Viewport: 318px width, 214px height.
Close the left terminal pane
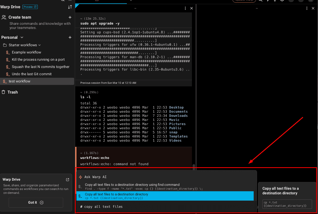click(x=191, y=9)
